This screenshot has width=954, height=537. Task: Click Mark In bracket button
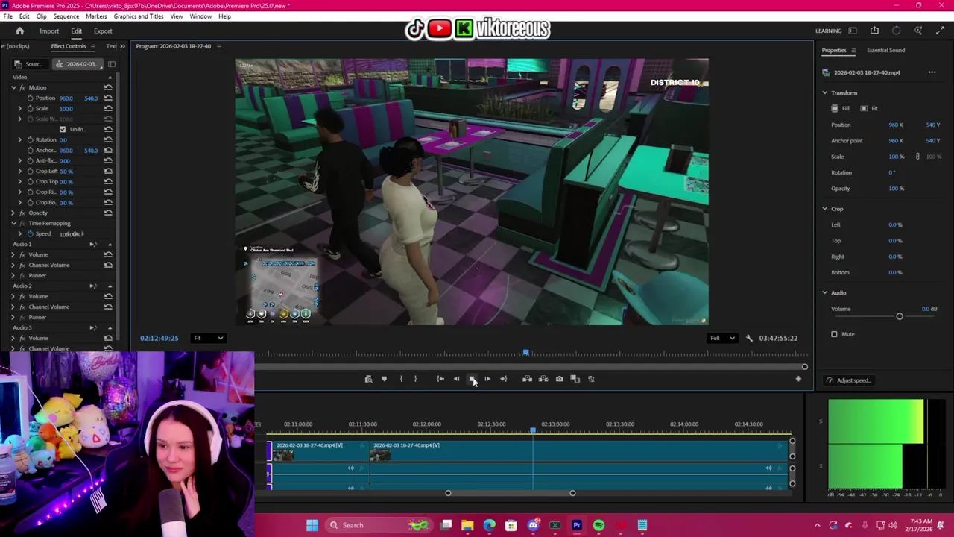click(401, 379)
